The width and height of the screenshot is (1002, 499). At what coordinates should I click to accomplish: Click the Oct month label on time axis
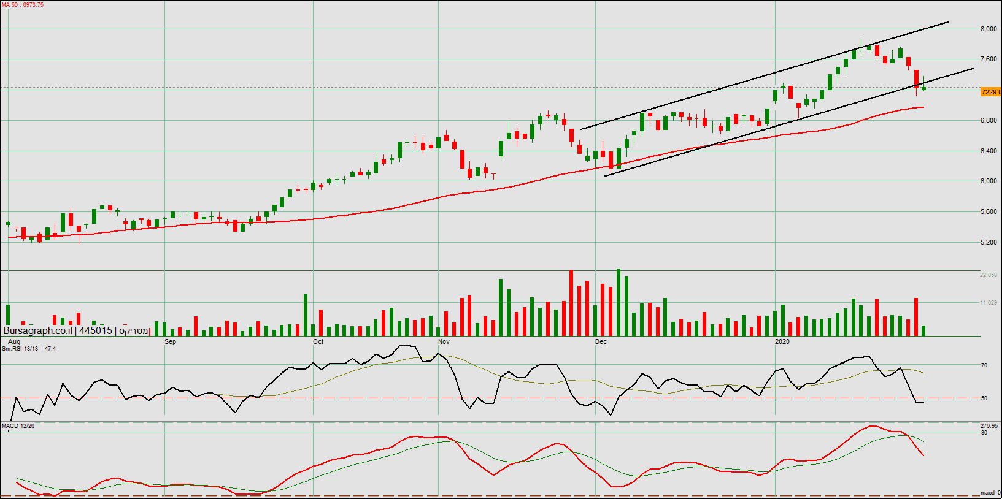318,342
